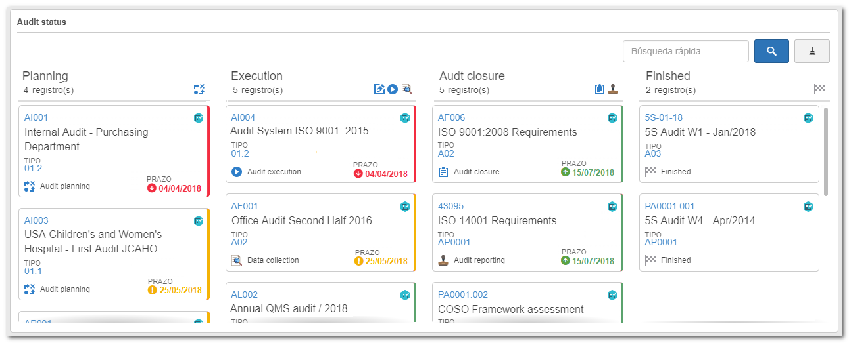Click title 'ISO 9001:2008 Requirements'
Screen dimensions: 849x343
[x=507, y=132]
